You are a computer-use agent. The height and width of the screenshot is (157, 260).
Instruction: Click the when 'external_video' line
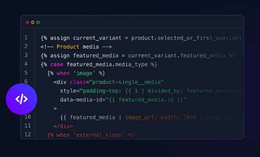91,135
